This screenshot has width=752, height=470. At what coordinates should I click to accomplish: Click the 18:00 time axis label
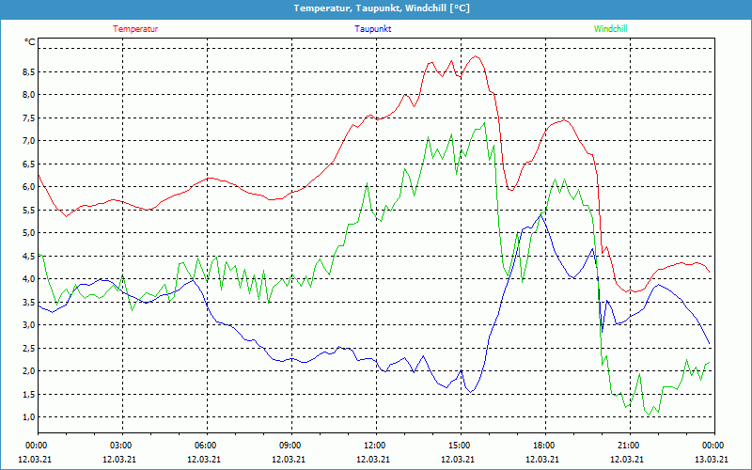[543, 446]
